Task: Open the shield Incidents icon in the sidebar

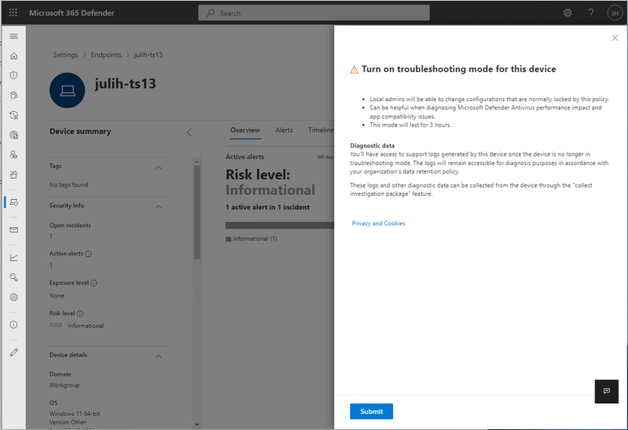Action: coord(14,75)
